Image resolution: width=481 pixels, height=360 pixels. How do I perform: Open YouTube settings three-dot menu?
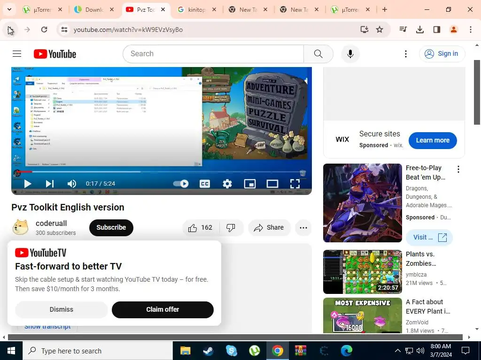405,54
